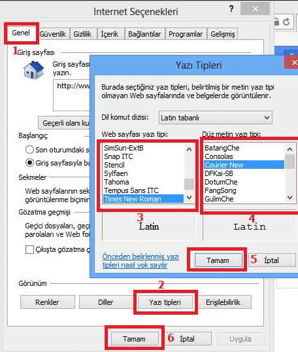Switch to the Bağlantılar tab

[x=144, y=34]
